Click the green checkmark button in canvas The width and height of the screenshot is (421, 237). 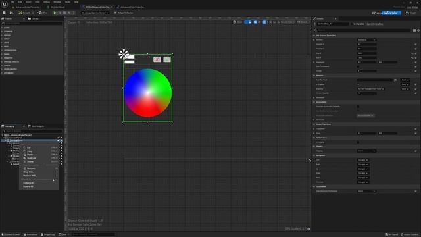(167, 59)
